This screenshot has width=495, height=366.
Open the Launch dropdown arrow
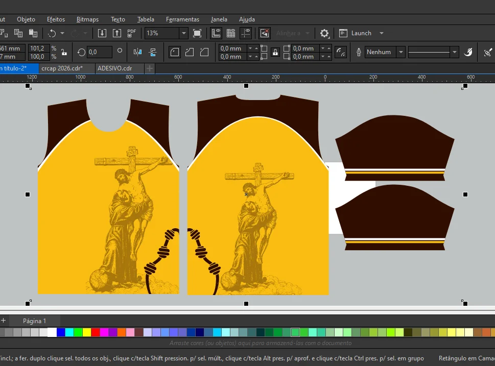(x=382, y=33)
